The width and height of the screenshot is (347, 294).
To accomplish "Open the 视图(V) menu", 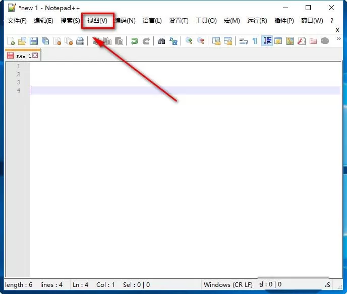I will tap(97, 21).
